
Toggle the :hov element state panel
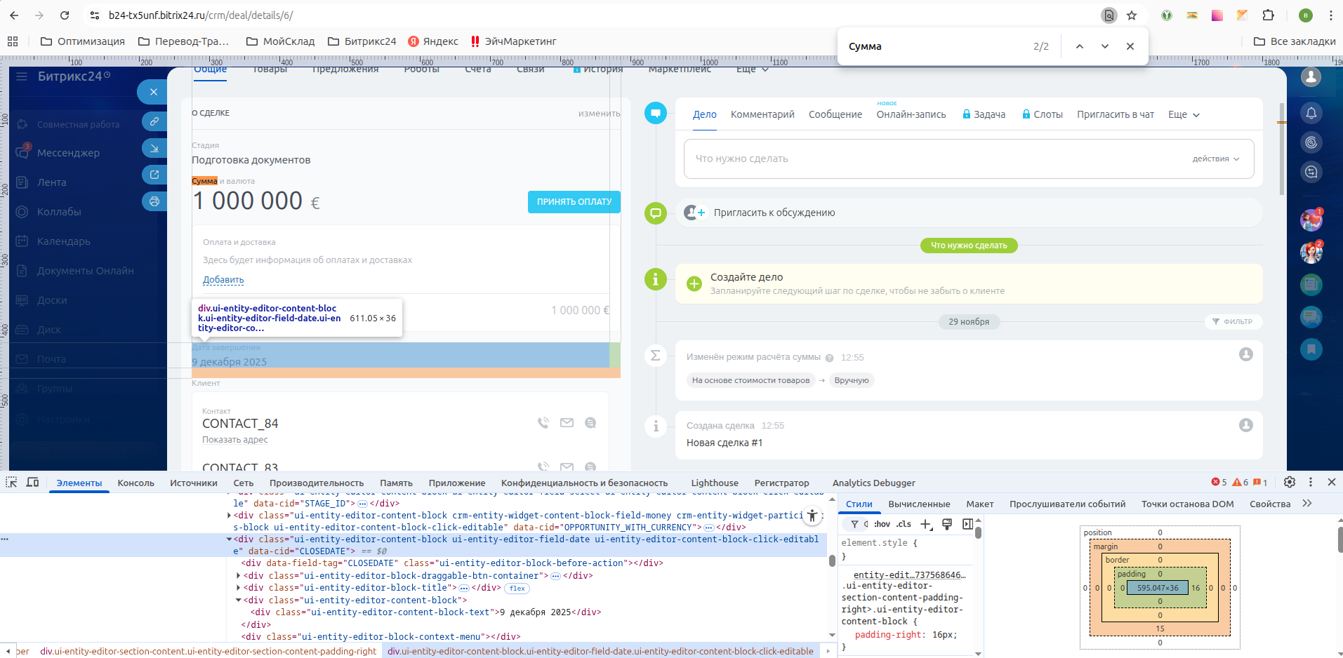882,524
